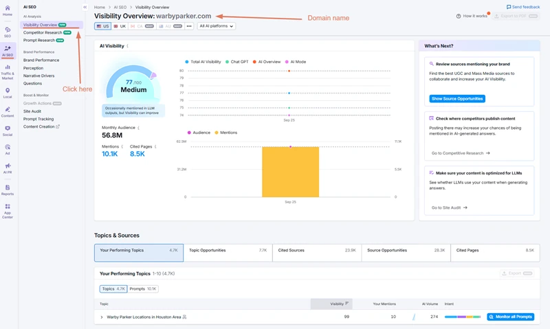Click Monitor all Prompts button
The width and height of the screenshot is (550, 329).
point(510,317)
